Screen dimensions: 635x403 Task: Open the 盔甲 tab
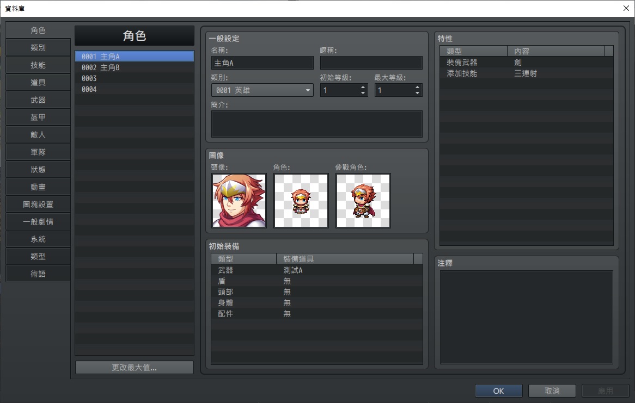38,117
